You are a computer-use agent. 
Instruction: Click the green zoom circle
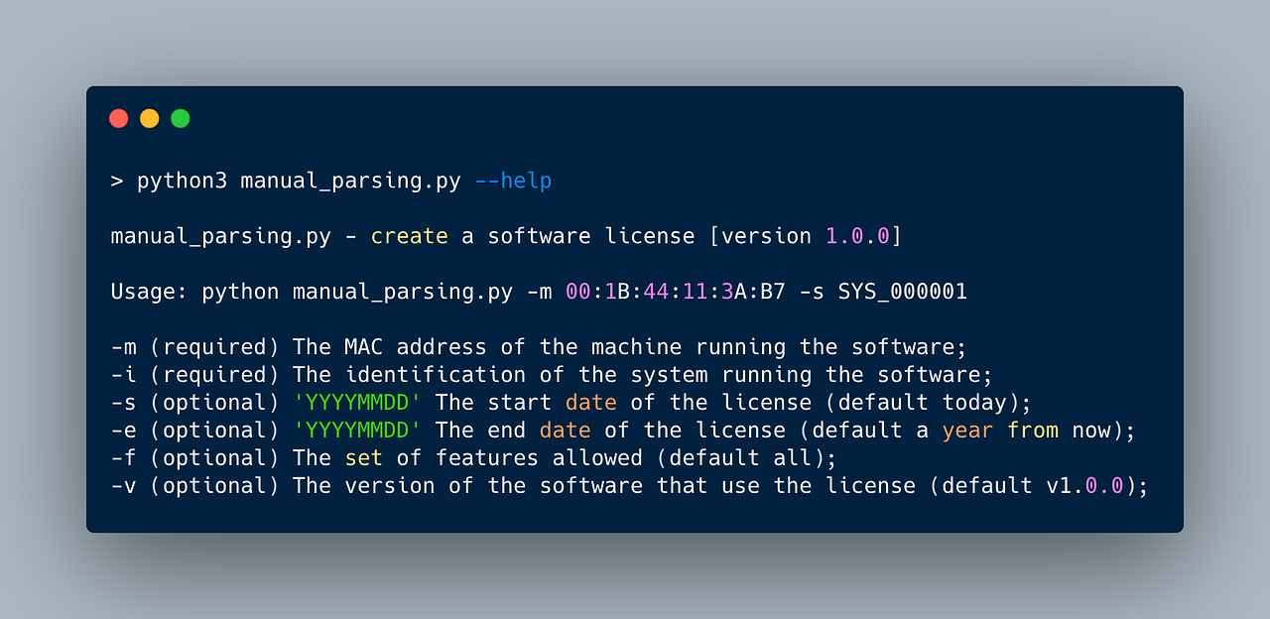[180, 117]
